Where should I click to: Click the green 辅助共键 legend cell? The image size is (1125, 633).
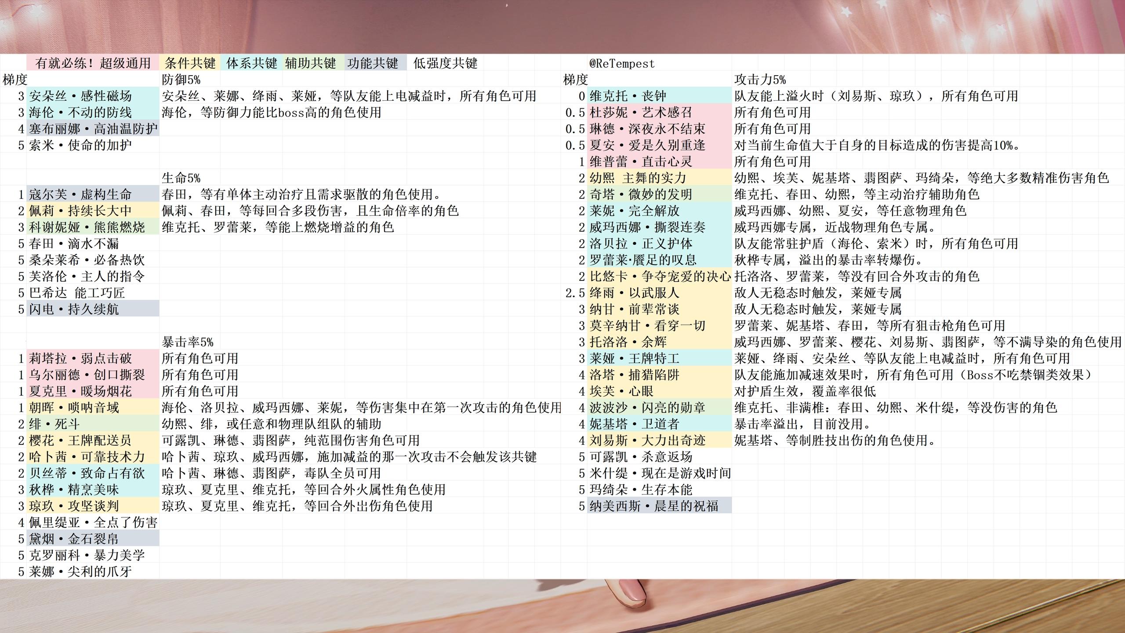click(310, 63)
